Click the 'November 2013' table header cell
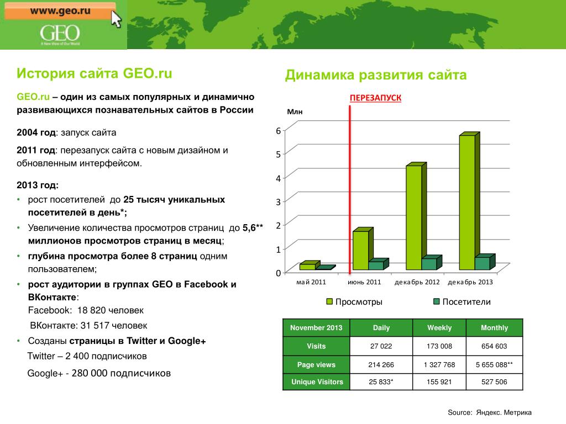Viewport: 566px width, 424px height. point(316,328)
